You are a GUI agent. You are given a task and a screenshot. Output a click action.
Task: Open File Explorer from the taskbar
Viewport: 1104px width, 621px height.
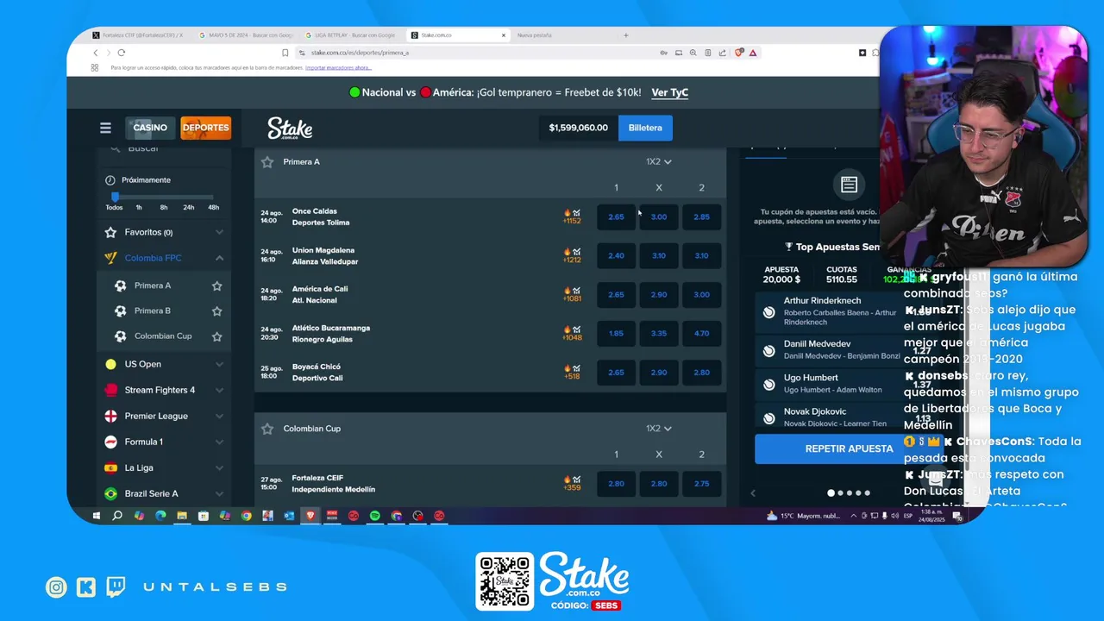point(182,516)
